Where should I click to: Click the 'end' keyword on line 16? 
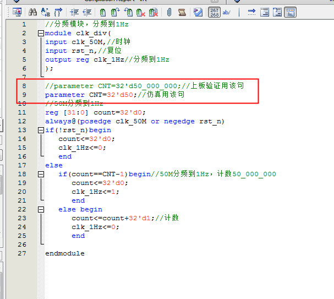pyautogui.click(x=65, y=156)
